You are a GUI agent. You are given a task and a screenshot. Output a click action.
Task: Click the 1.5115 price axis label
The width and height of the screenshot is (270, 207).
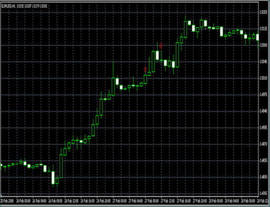[x=263, y=29]
